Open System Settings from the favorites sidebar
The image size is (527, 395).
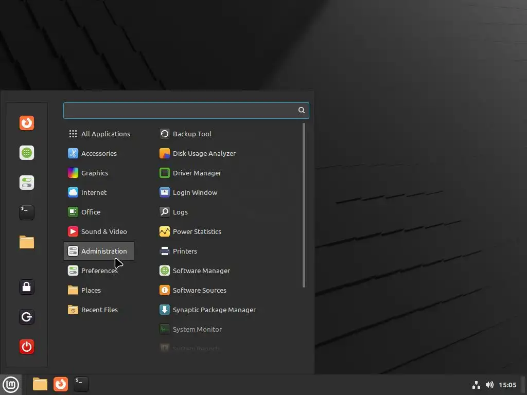pyautogui.click(x=27, y=183)
